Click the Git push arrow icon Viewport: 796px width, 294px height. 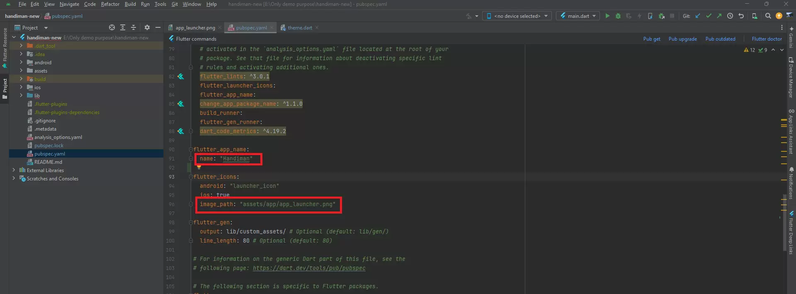pos(719,16)
